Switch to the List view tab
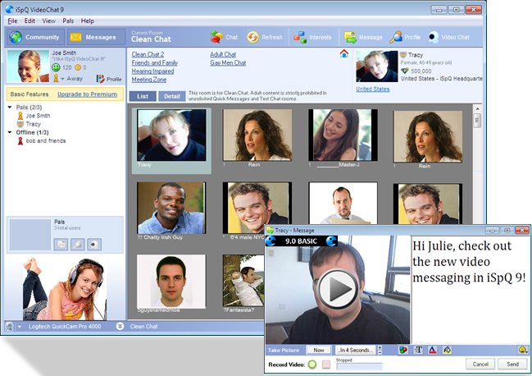The height and width of the screenshot is (376, 532). point(143,96)
